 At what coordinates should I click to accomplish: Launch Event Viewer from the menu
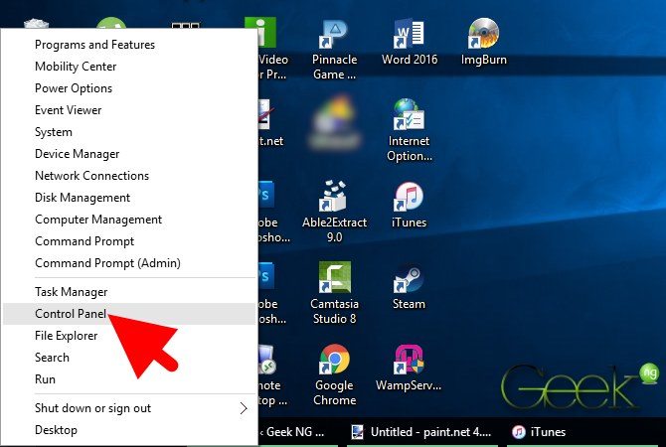click(129, 110)
